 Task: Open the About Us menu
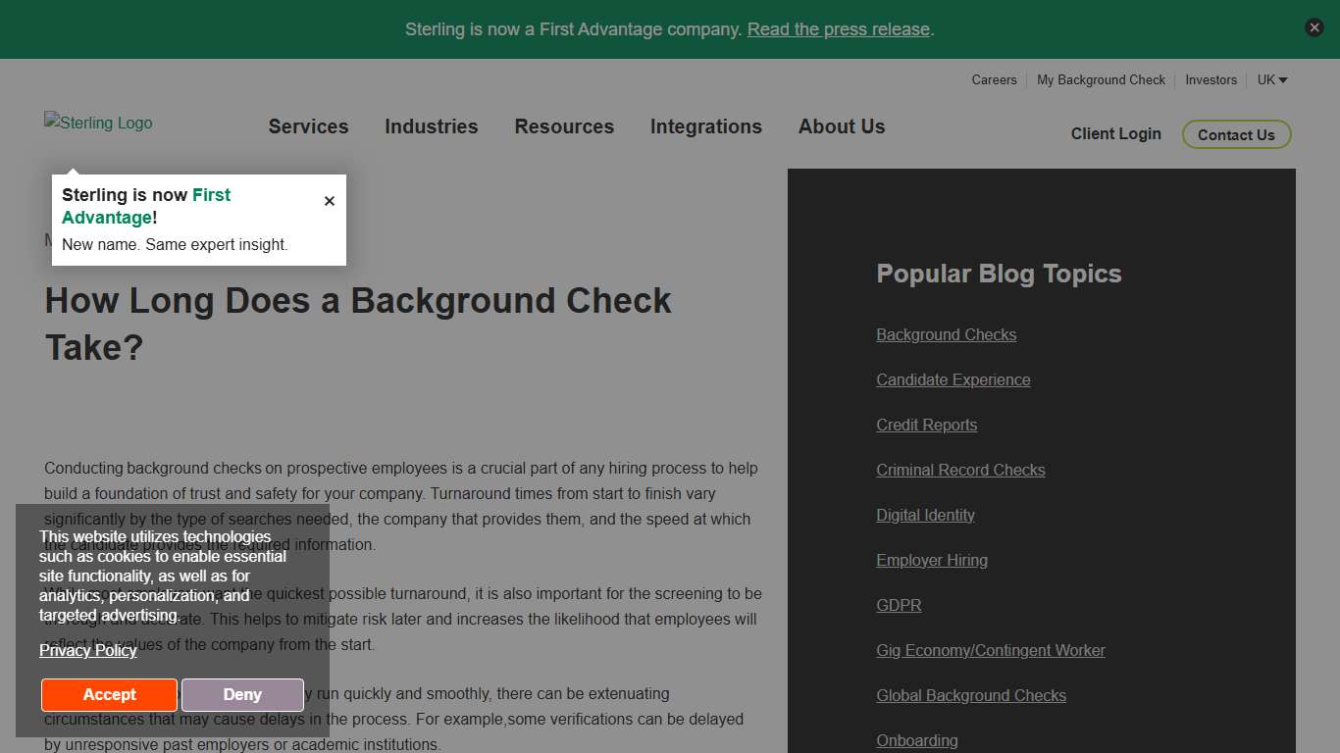pos(841,126)
